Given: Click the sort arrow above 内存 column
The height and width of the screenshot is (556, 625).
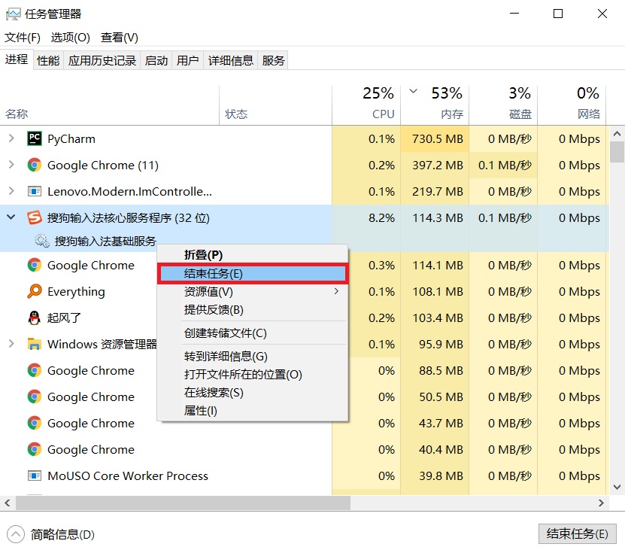Looking at the screenshot, I should click(414, 91).
